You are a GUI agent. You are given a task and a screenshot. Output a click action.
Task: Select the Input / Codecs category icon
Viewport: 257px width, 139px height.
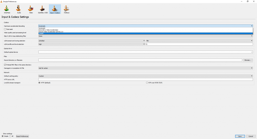point(55,9)
